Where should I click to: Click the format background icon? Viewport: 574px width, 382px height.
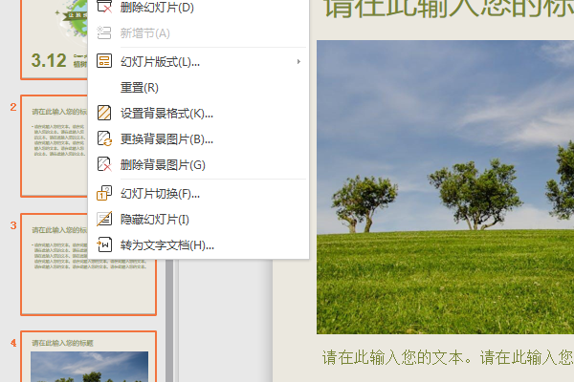104,113
